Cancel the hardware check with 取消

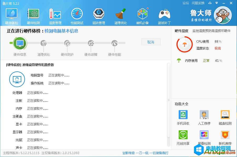pos(151,42)
